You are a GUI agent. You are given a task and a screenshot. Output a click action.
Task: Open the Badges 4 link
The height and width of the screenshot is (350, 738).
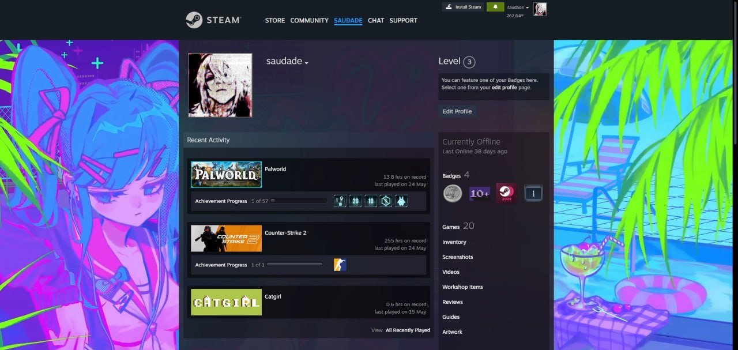pyautogui.click(x=455, y=175)
